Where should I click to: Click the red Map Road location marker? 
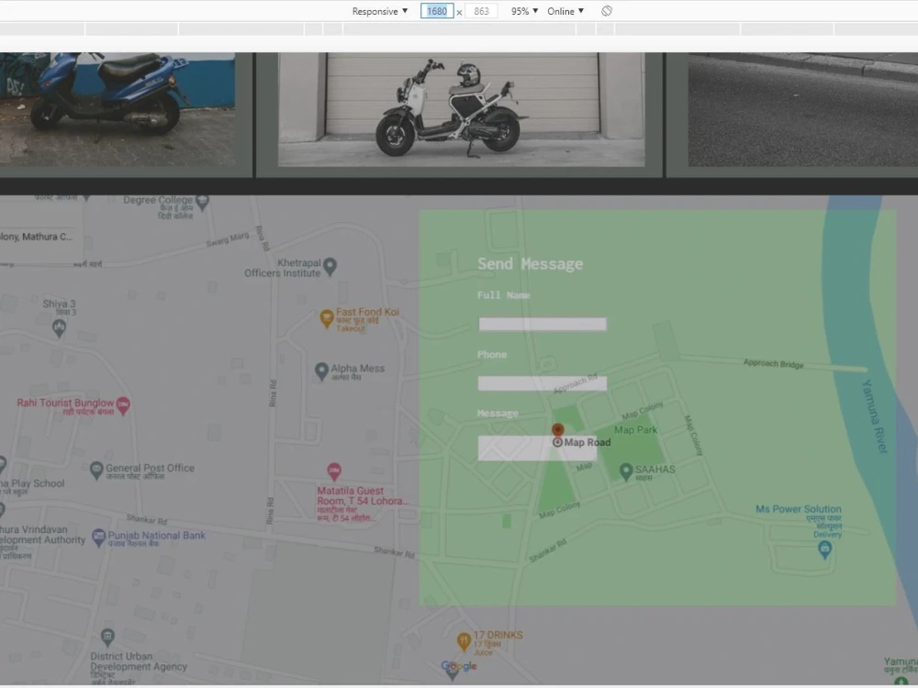click(558, 431)
